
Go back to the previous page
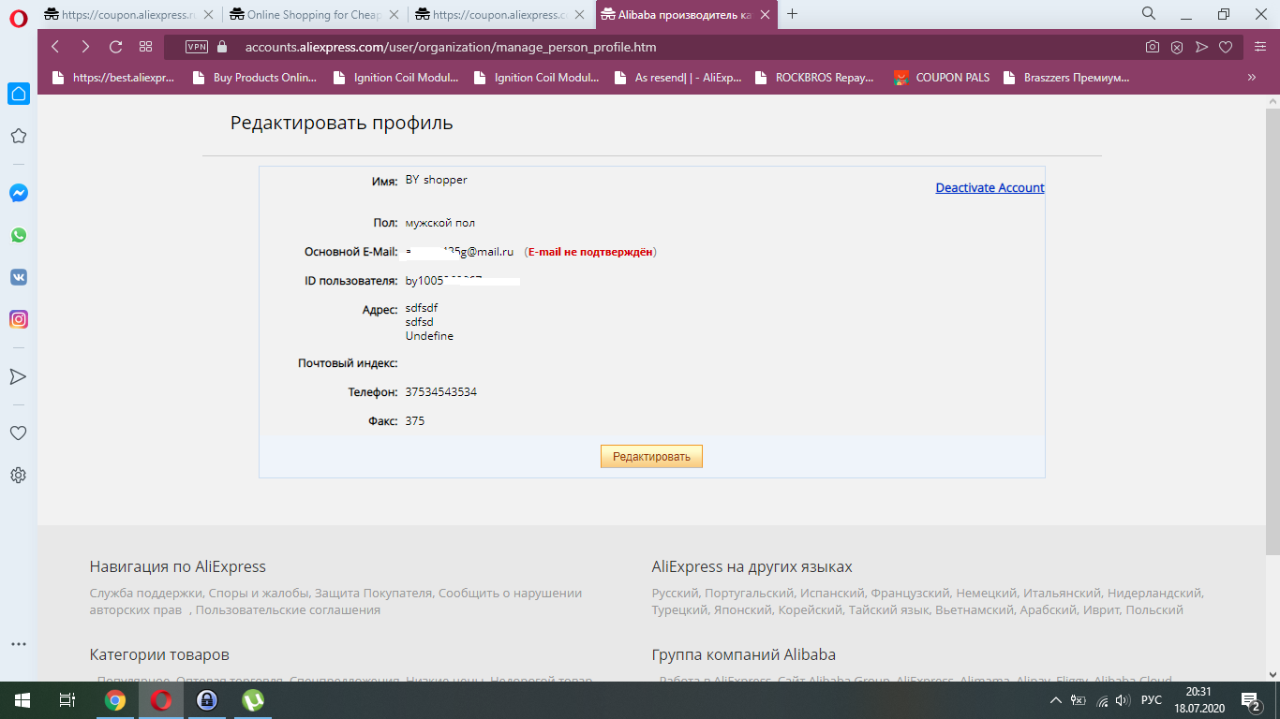[x=55, y=47]
